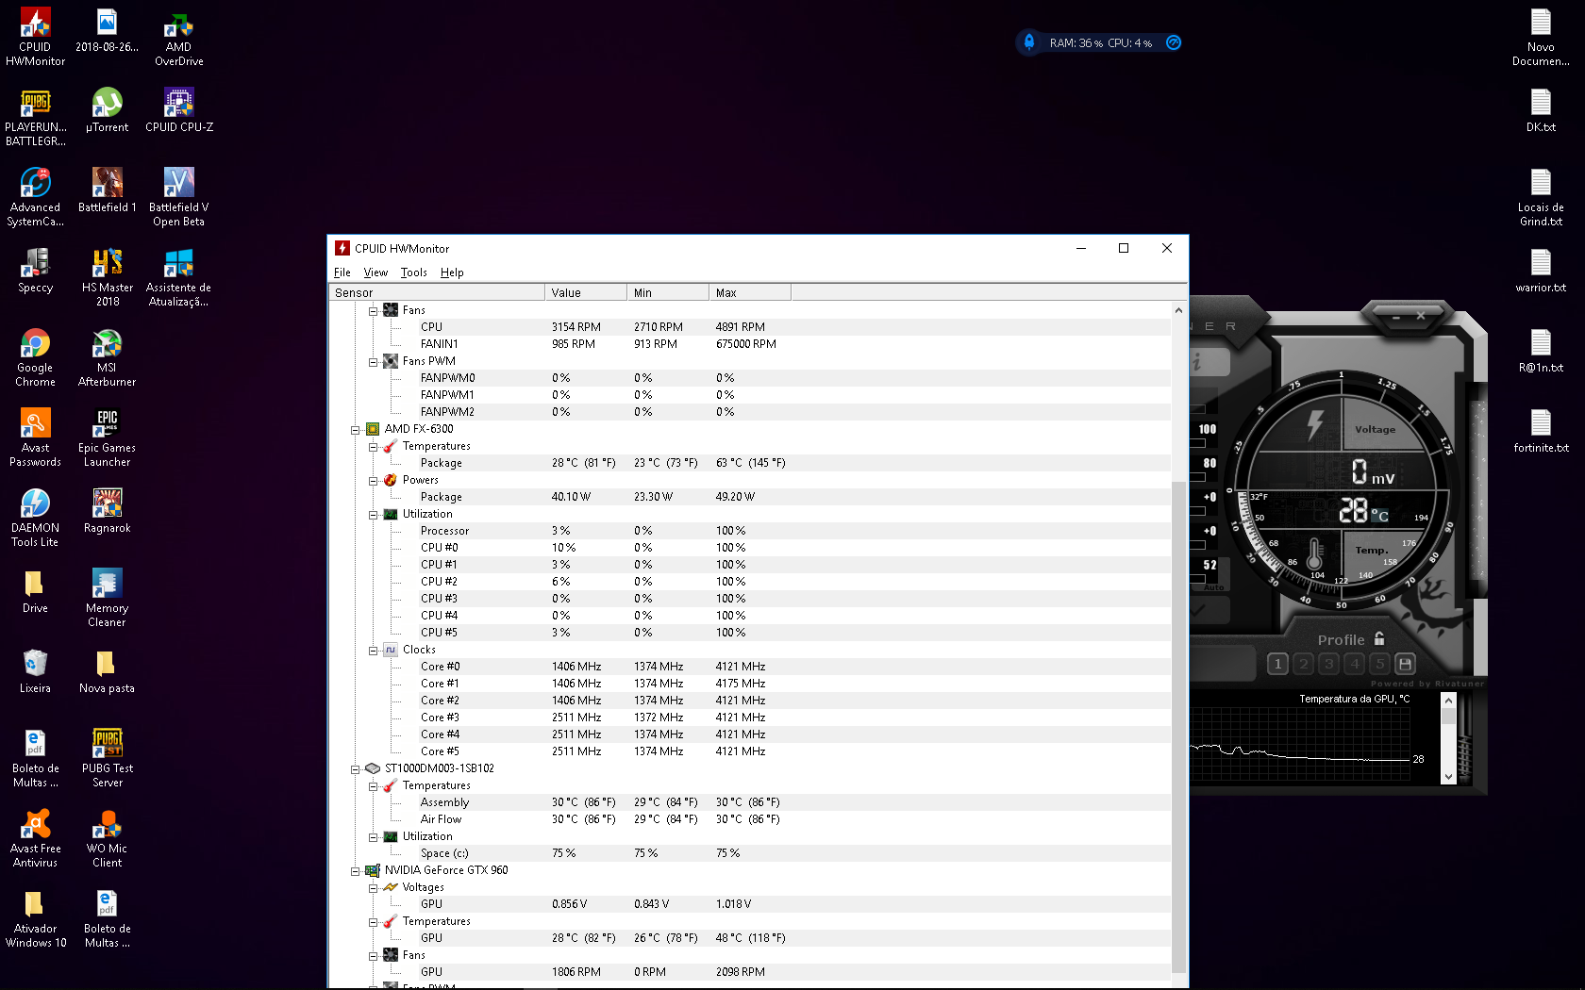The image size is (1585, 990).
Task: Open the Help menu
Action: [x=452, y=272]
